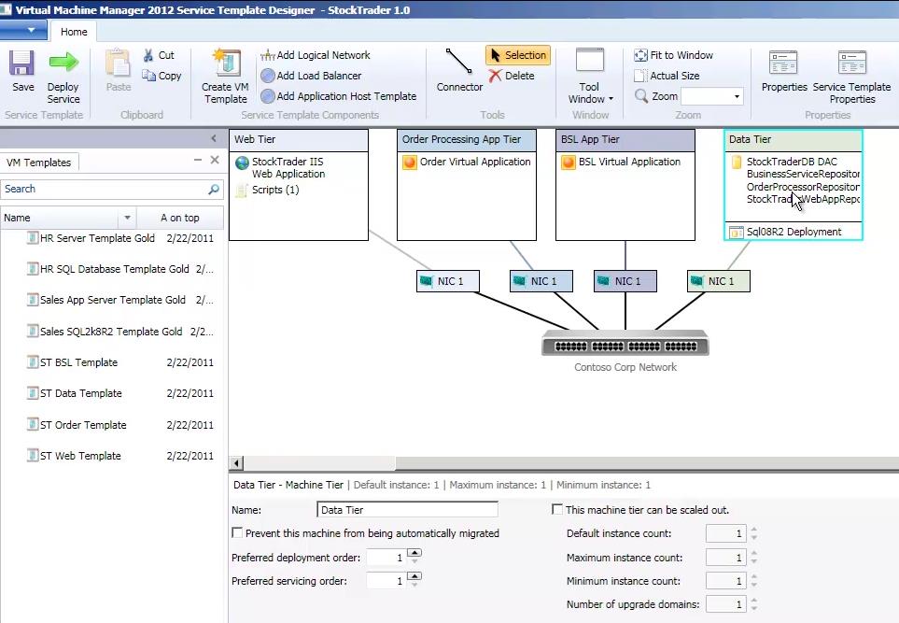Edit the Name field Data Tier
Viewport: 899px width, 623px height.
click(x=407, y=509)
